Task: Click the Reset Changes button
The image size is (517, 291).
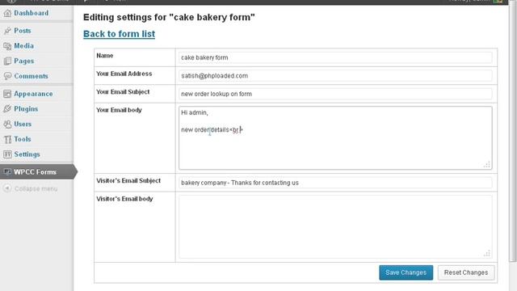Action: click(x=466, y=272)
